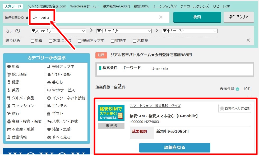The width and height of the screenshot is (259, 156).
Task: Close the 絞り込み filter row with X
Action: tap(248, 40)
